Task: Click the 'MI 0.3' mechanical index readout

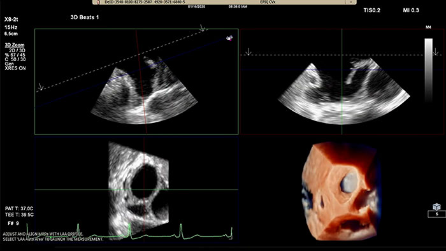Action: [411, 10]
